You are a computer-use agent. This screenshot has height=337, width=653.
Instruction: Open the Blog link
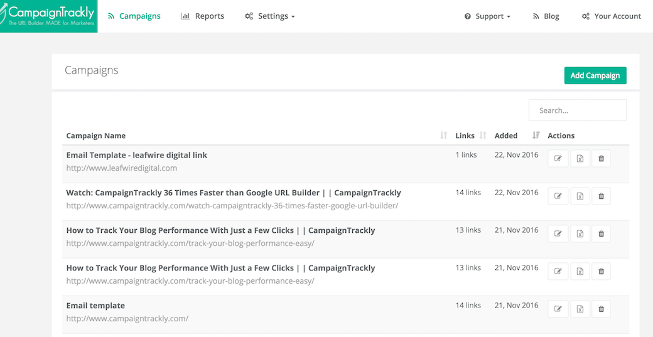(546, 16)
